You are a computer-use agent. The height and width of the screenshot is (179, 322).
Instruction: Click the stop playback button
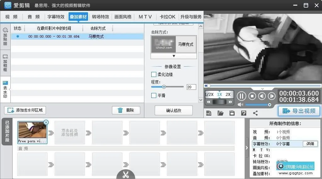(x=252, y=96)
